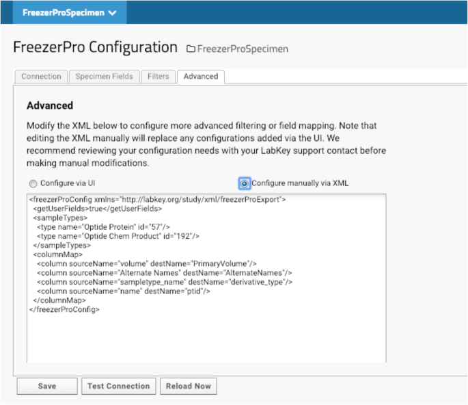Click the Optide Protein type line
This screenshot has width=468, height=405.
103,227
